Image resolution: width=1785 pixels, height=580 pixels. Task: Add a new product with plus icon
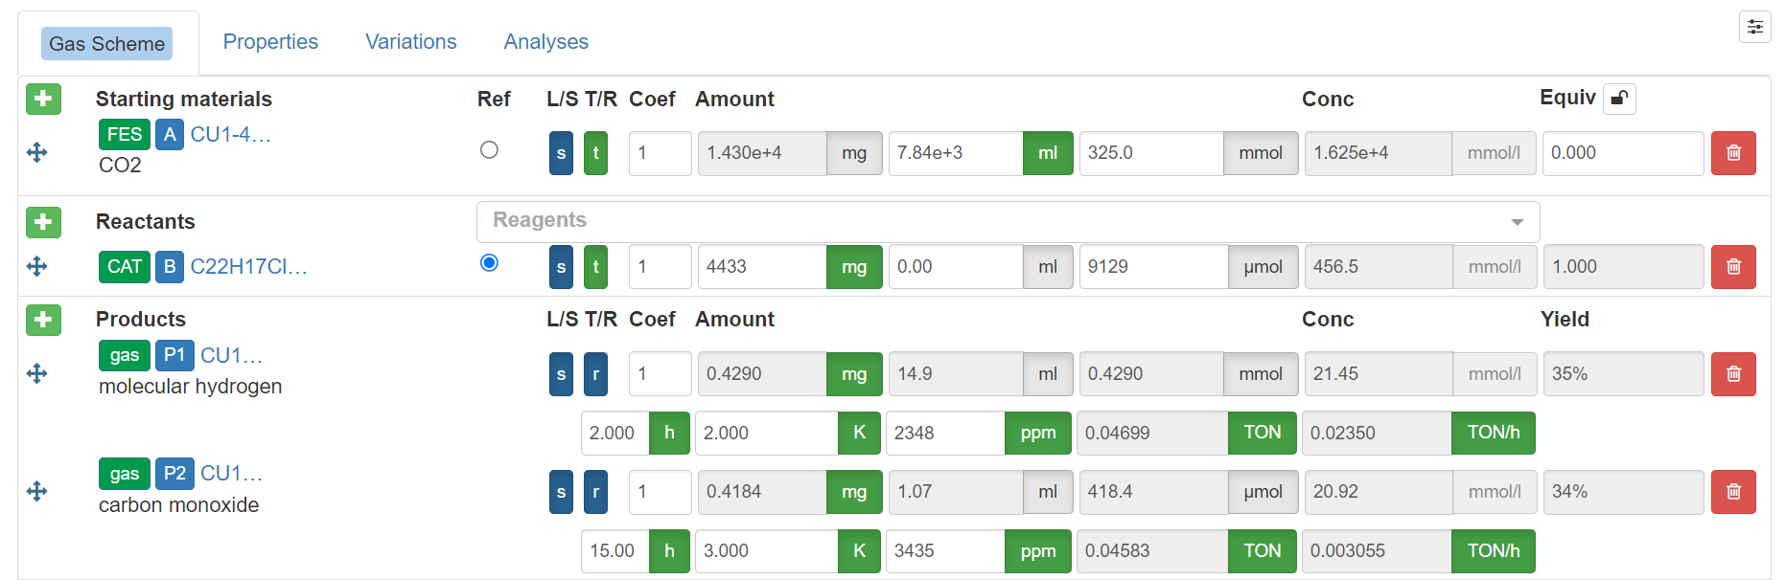(x=43, y=320)
